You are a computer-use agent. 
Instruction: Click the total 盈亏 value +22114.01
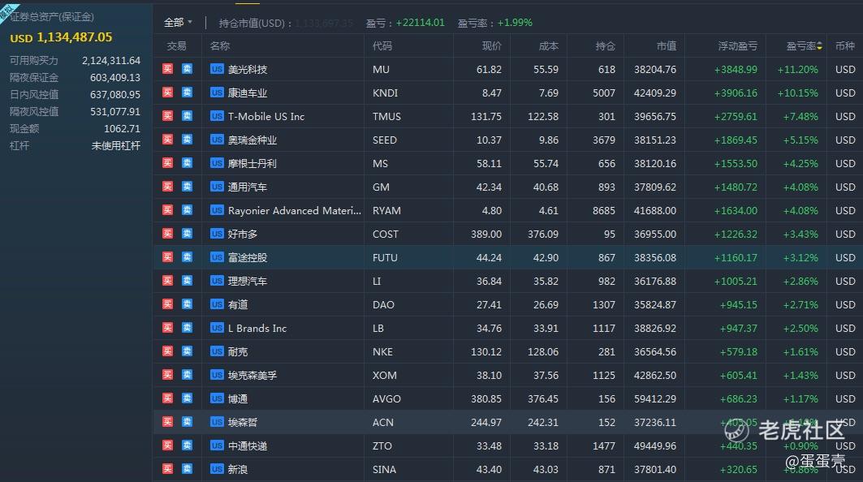click(x=420, y=23)
